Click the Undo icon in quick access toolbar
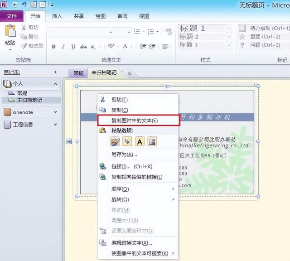Image resolution: width=290 pixels, height=261 pixels. pos(24,5)
